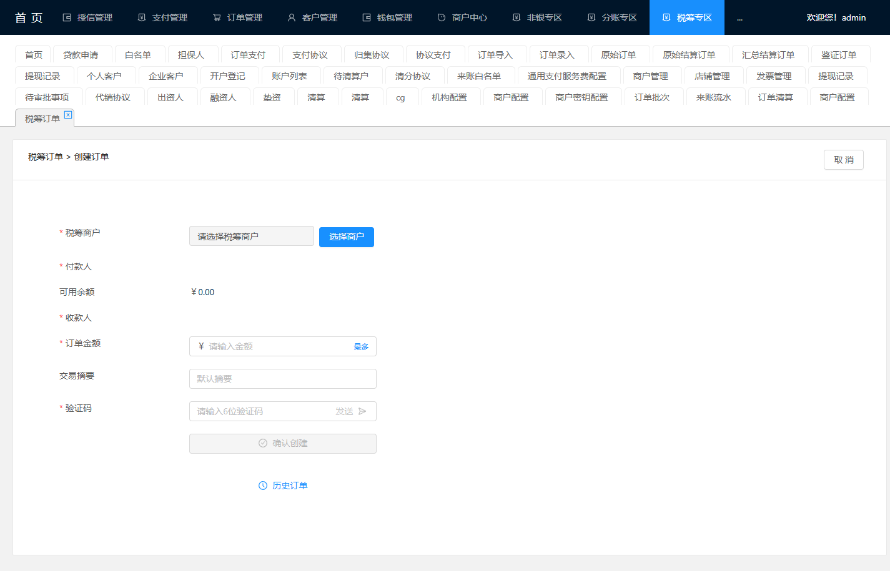This screenshot has height=571, width=890.
Task: Click the 授信管理 icon in top navigation
Action: [67, 17]
